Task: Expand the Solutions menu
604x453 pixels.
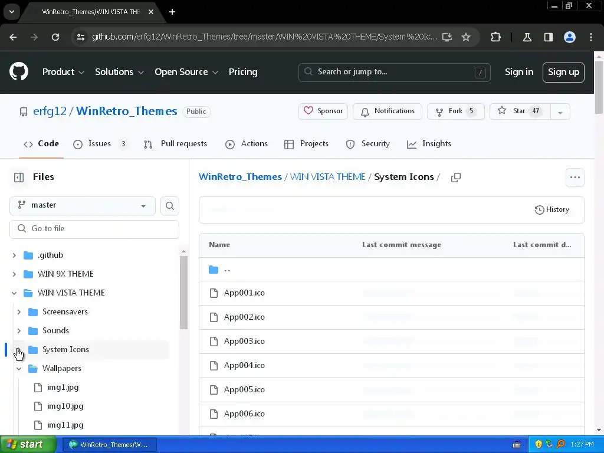Action: tap(119, 72)
